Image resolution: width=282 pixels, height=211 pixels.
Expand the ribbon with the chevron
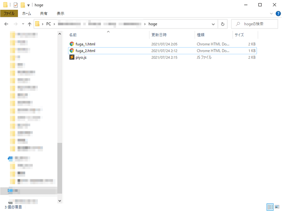click(x=271, y=13)
